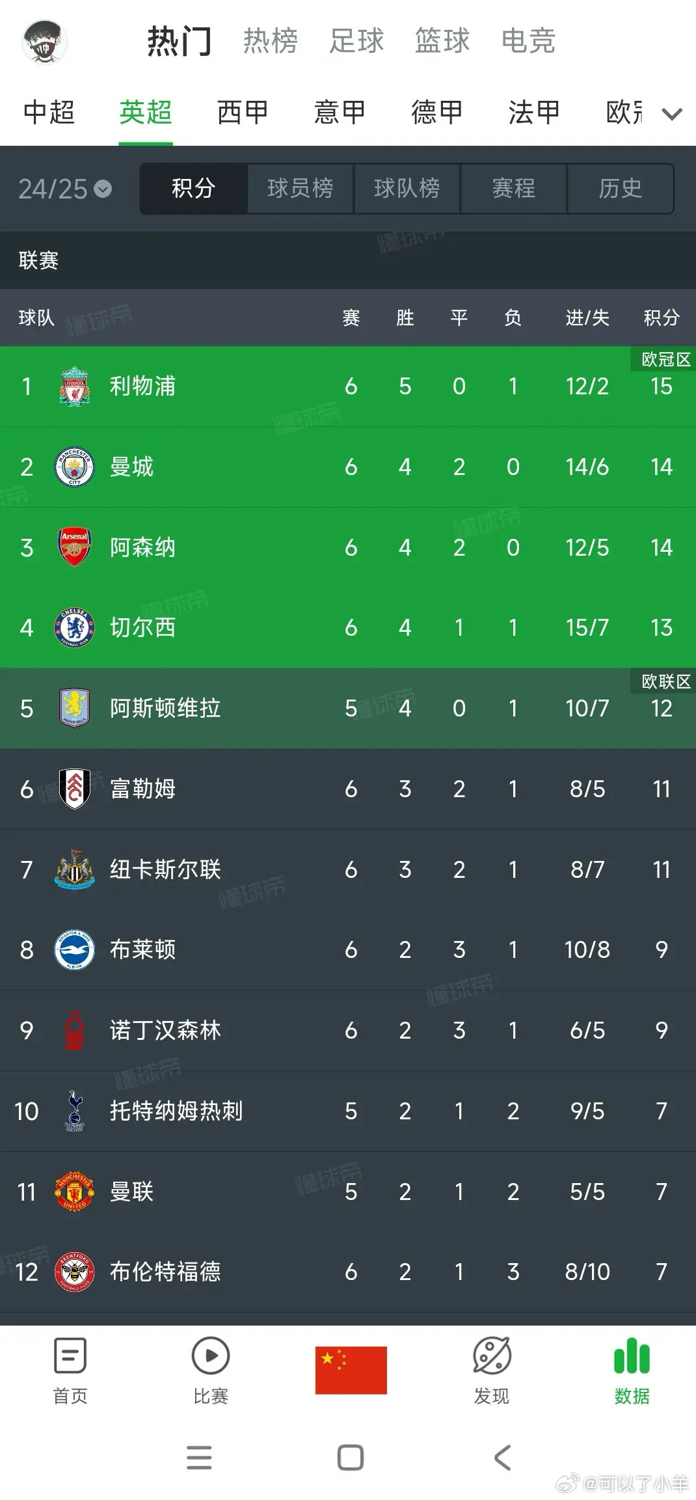Open the user profile avatar
This screenshot has height=1500, width=696.
[44, 42]
